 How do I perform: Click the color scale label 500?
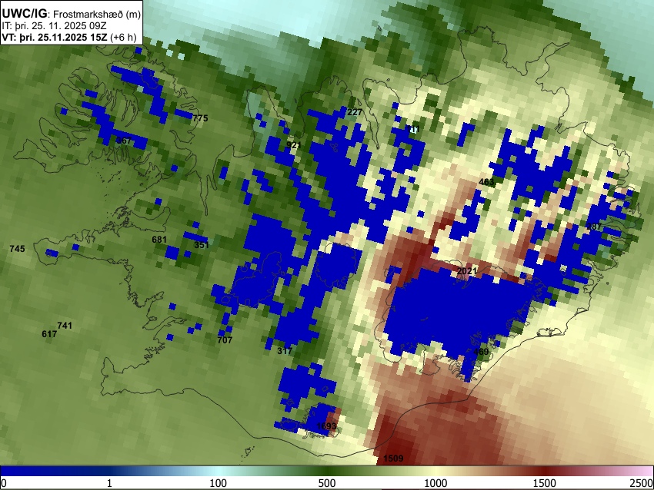pyautogui.click(x=327, y=483)
